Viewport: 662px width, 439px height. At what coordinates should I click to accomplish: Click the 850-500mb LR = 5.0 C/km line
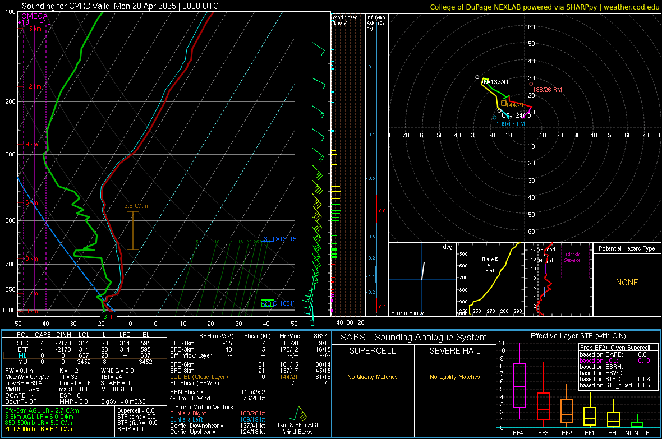[39, 423]
